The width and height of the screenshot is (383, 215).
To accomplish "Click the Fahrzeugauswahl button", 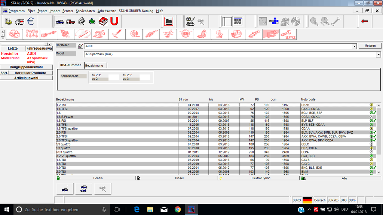I will (39, 48).
